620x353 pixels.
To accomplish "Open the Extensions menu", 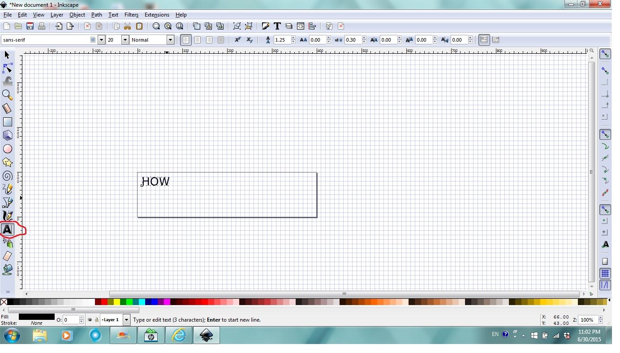I will click(157, 14).
